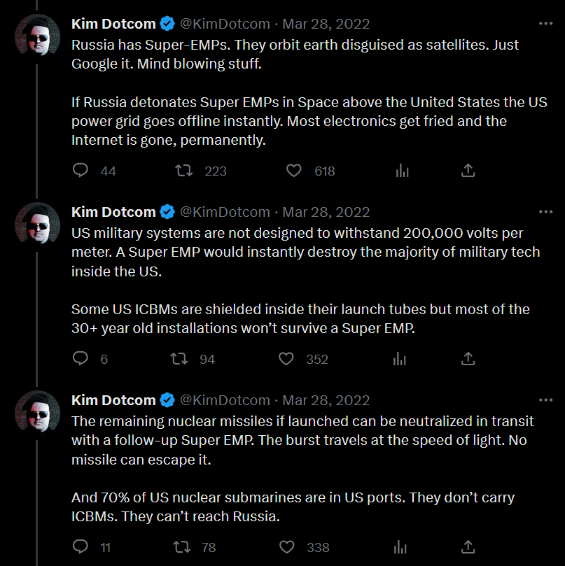Open more options on the third tweet
This screenshot has height=566, width=565.
546,400
